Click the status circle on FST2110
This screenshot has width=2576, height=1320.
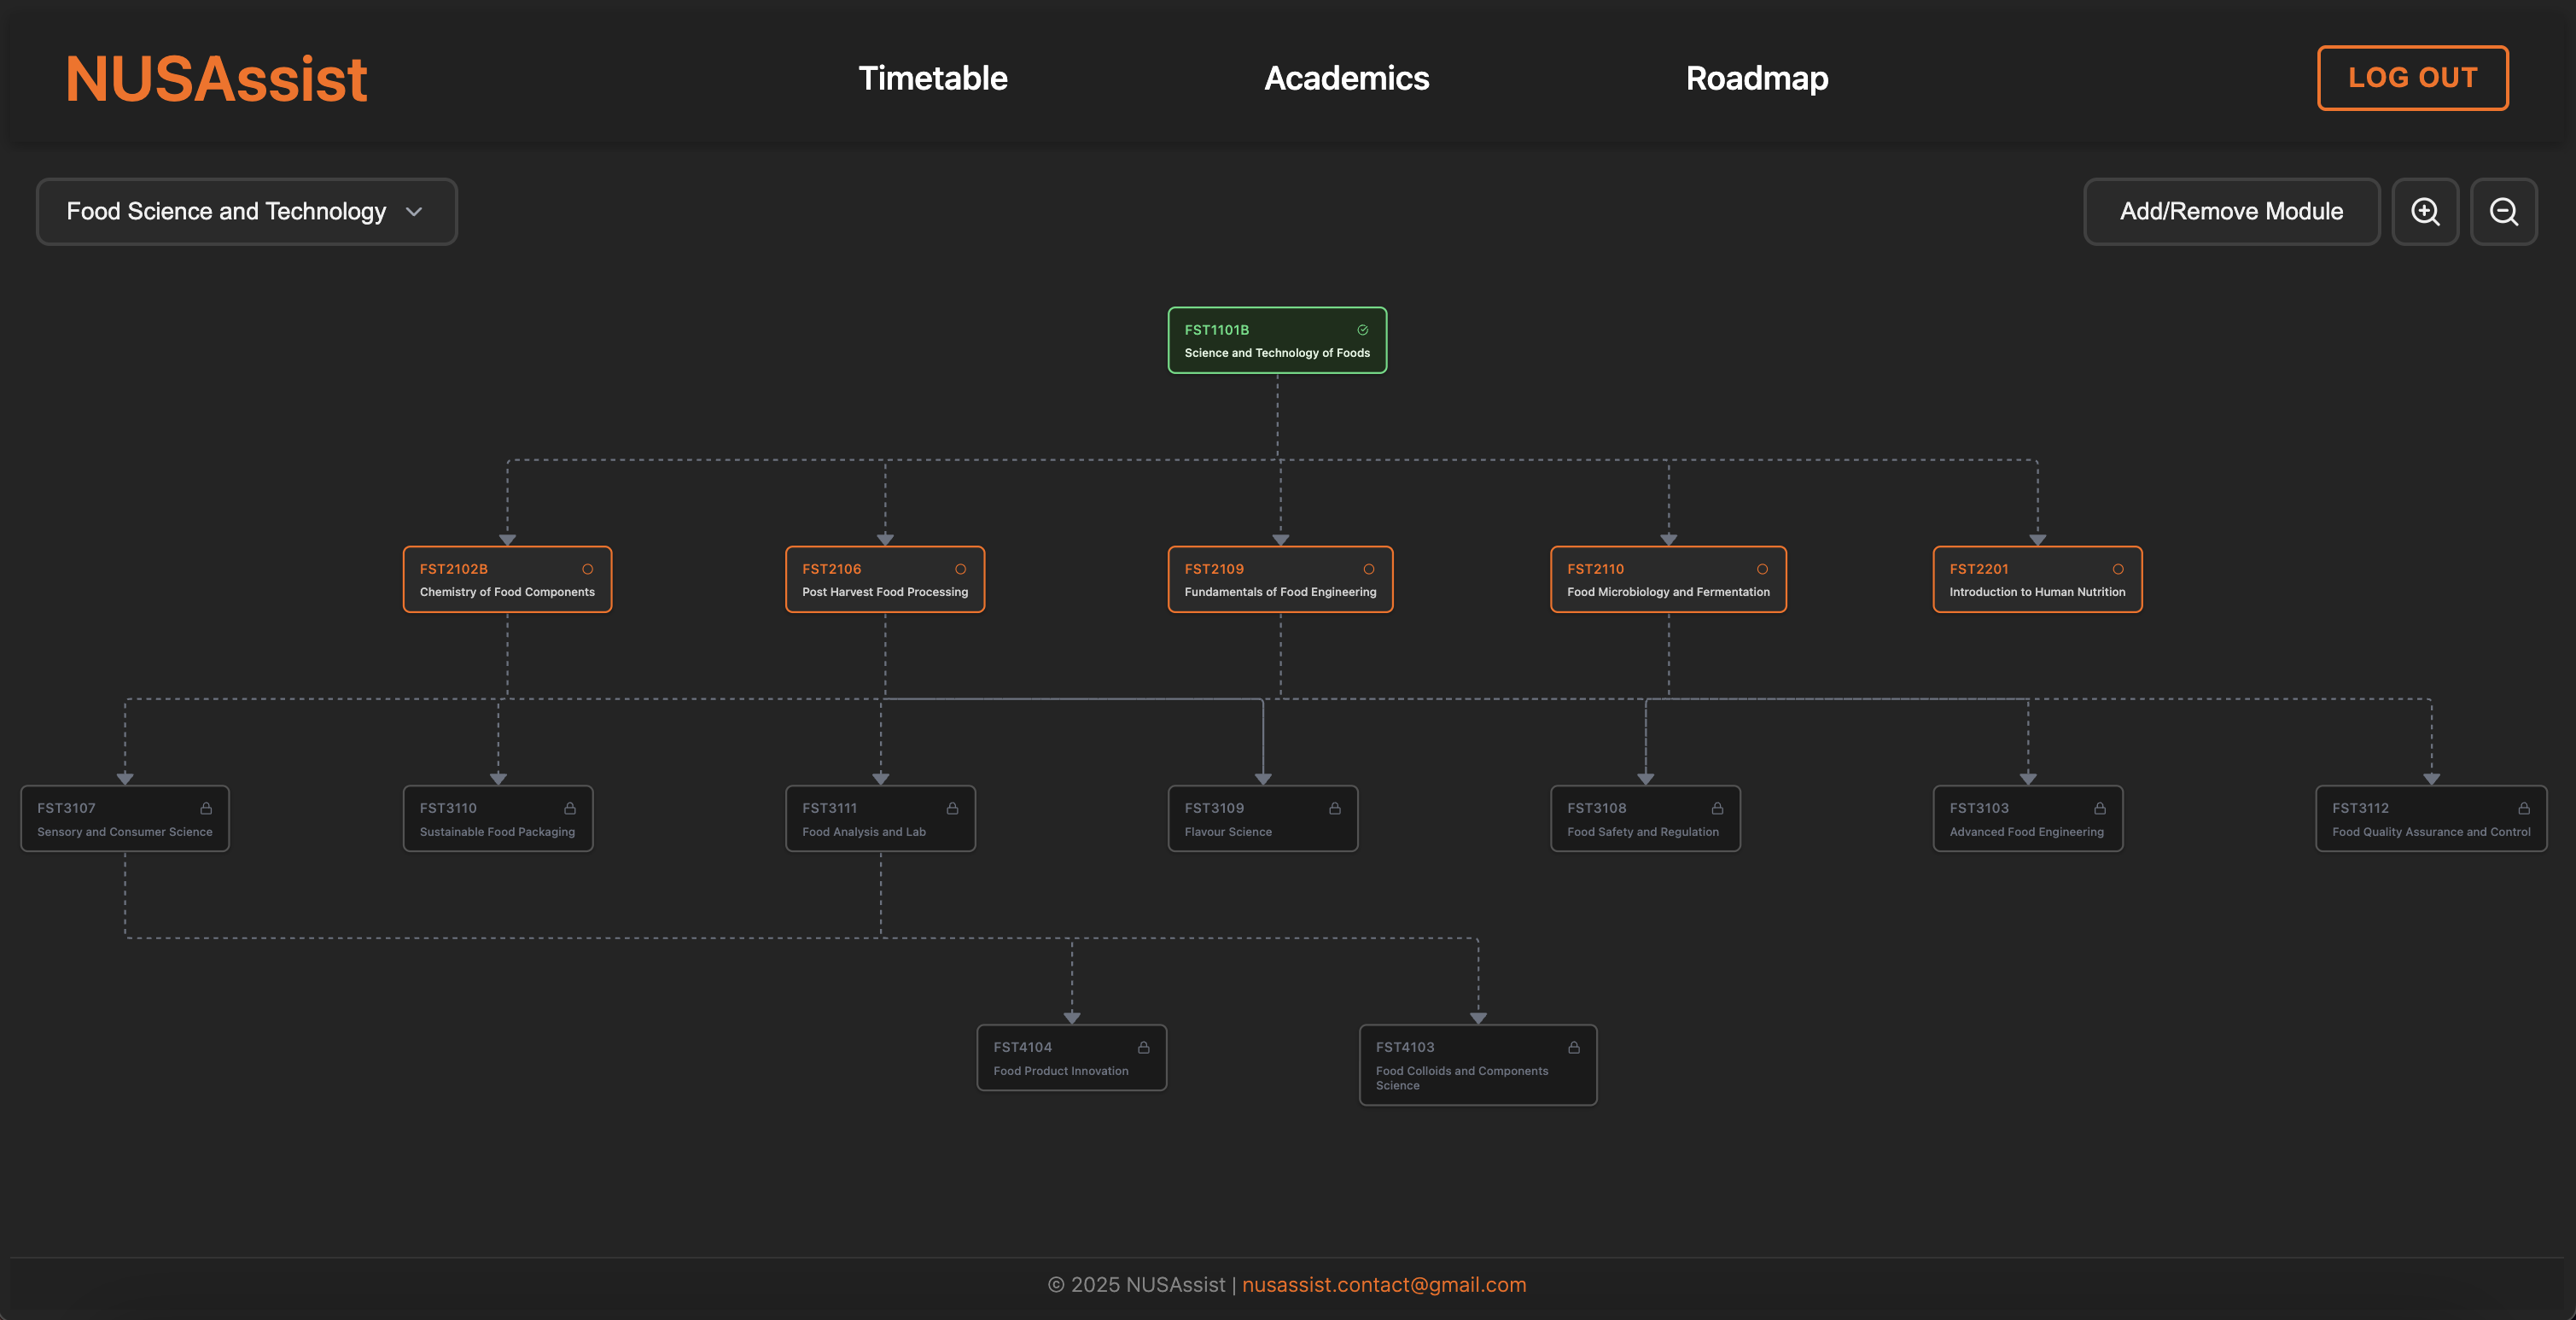pos(1763,569)
